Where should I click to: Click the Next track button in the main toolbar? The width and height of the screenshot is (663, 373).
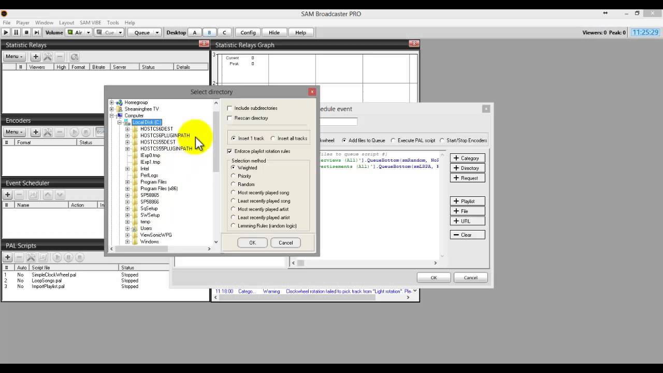pos(37,32)
